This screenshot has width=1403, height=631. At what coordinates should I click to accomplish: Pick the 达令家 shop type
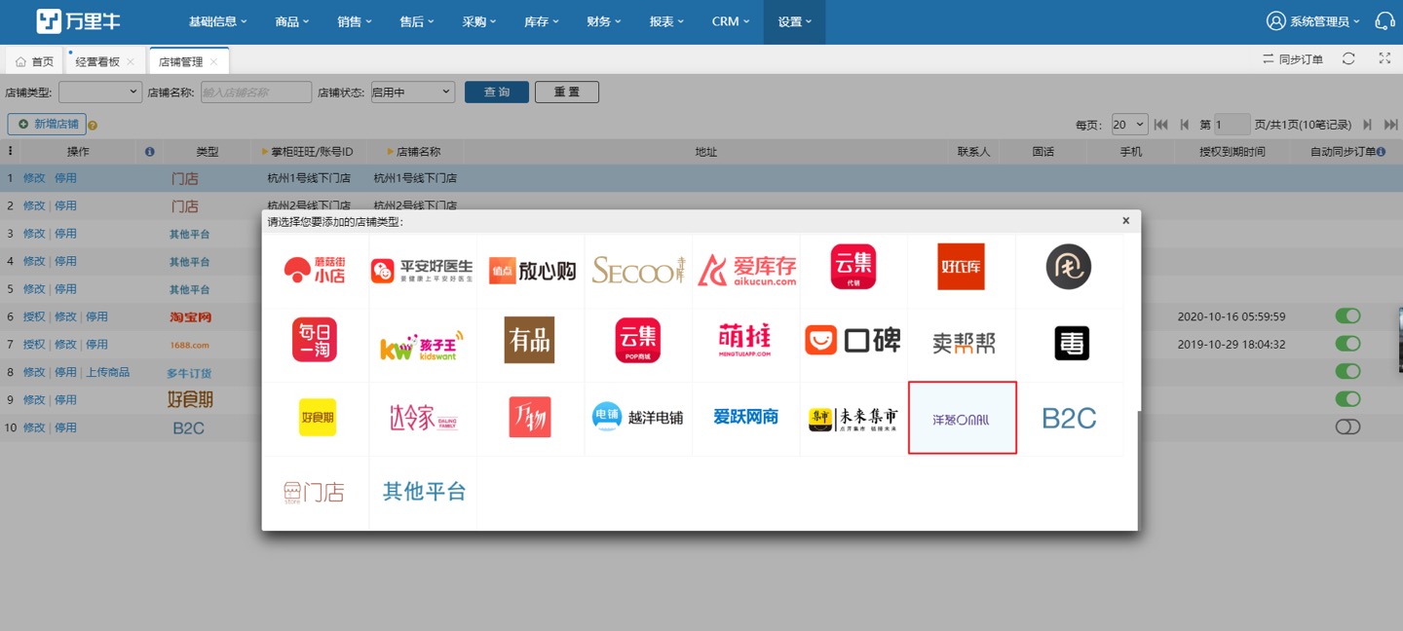pos(423,418)
